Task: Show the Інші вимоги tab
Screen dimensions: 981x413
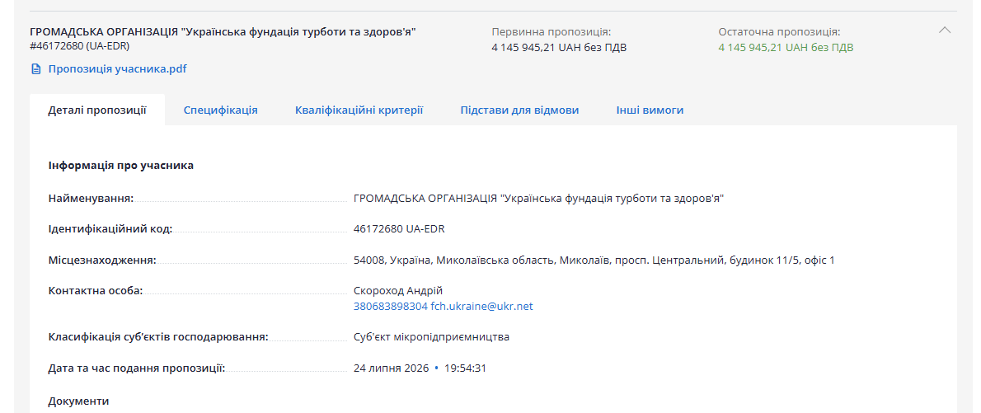Action: (x=650, y=110)
